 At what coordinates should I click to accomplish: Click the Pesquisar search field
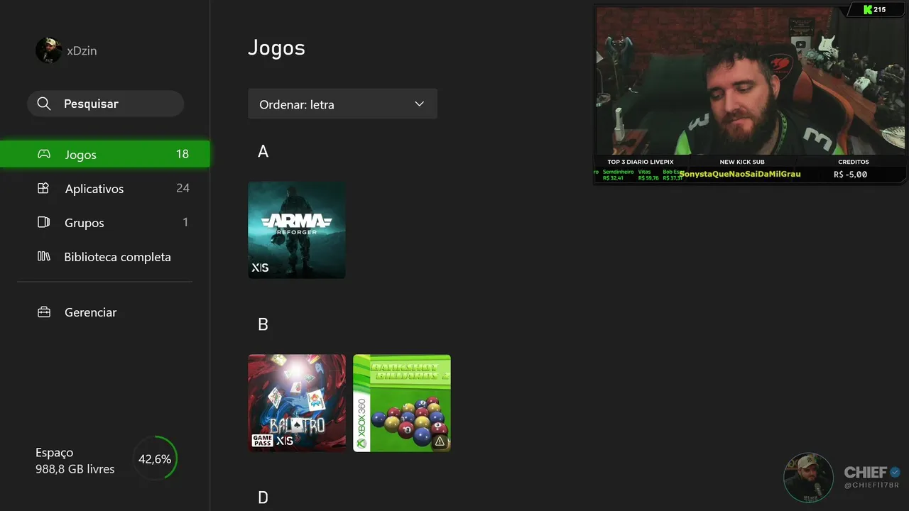[x=106, y=104]
